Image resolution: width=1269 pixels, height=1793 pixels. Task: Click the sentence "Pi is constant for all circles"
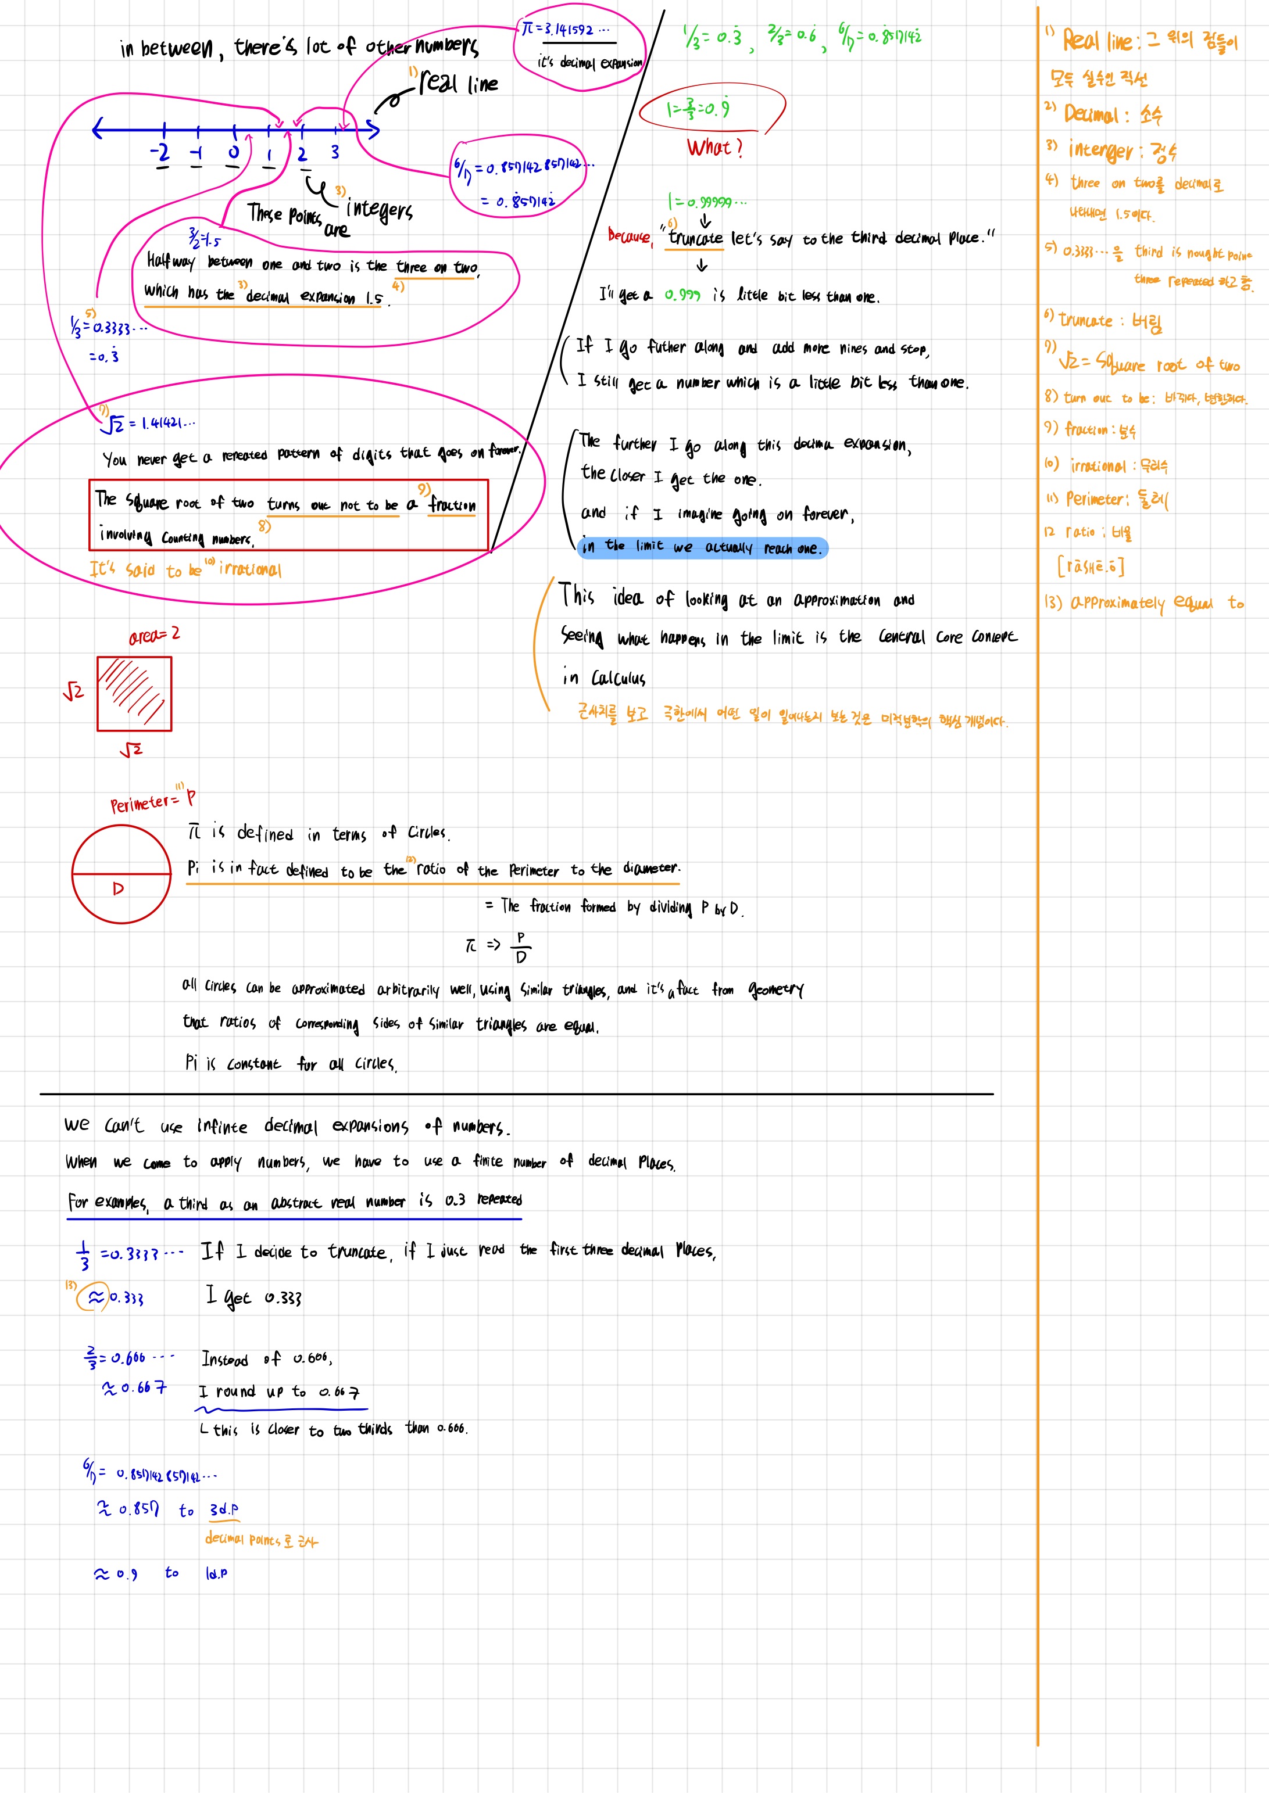click(291, 1063)
